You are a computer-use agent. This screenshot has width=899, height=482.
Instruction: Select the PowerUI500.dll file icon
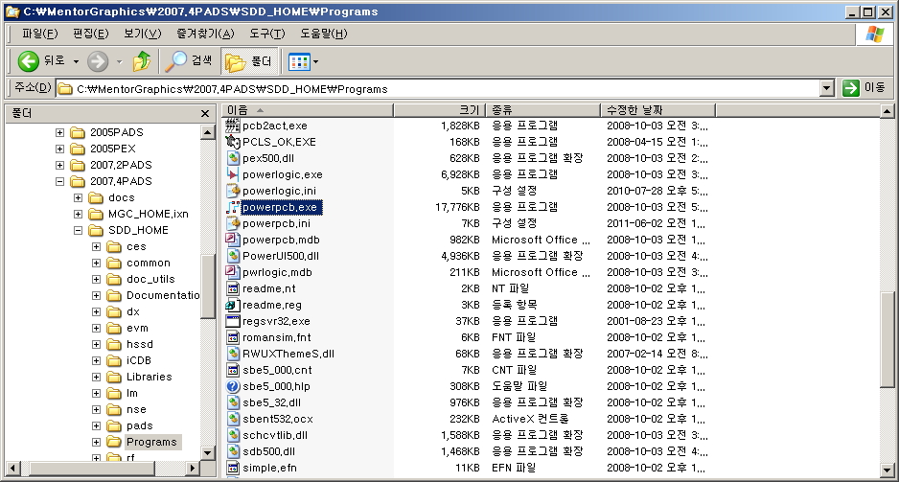coord(232,256)
